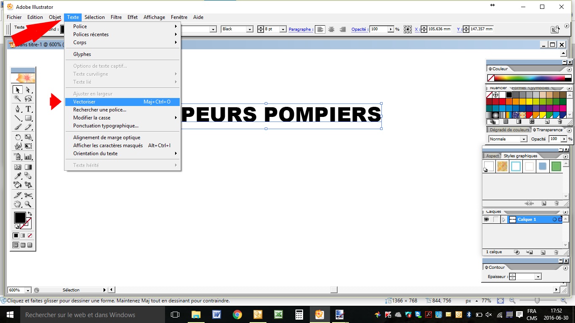Image resolution: width=575 pixels, height=323 pixels.
Task: Set fill mode to None in toolbox
Action: tap(29, 236)
